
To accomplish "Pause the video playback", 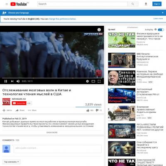I will (x=6, y=81).
